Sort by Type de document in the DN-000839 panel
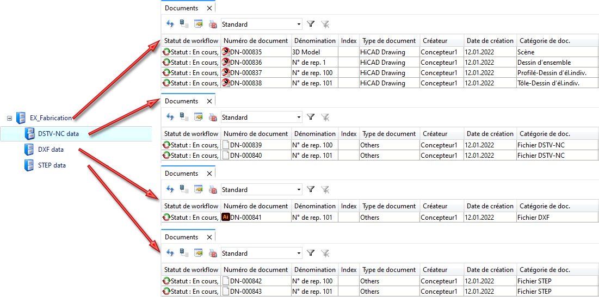599x297 pixels. [390, 134]
